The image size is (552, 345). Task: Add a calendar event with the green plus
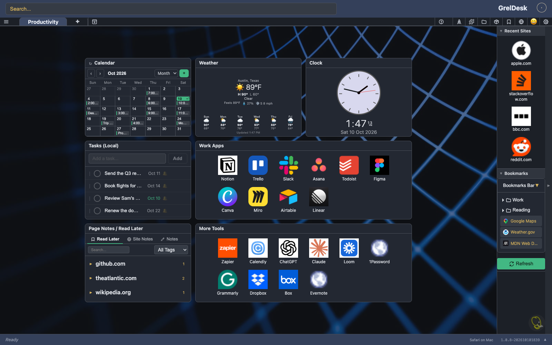point(184,73)
